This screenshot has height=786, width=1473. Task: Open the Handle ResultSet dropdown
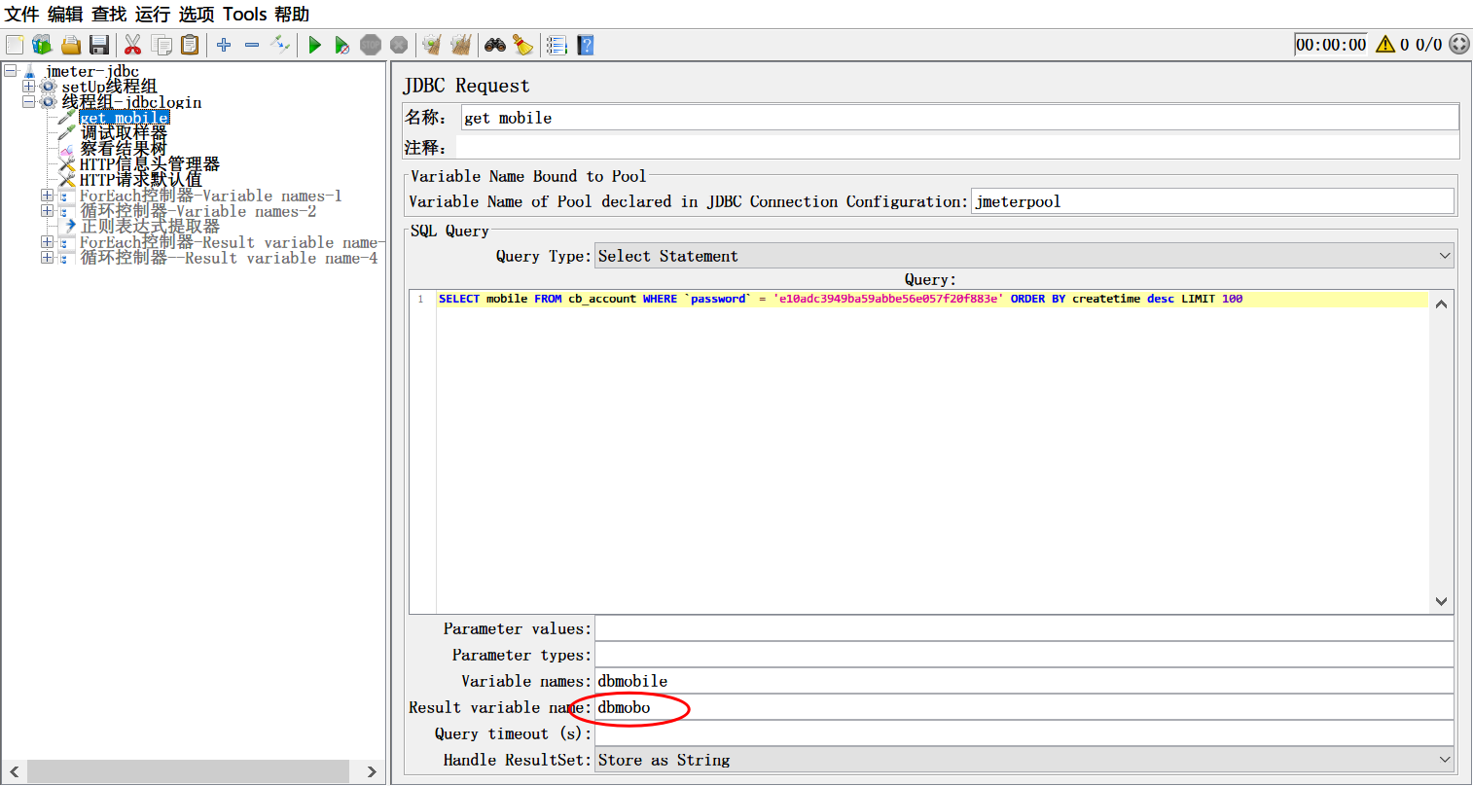tap(1024, 760)
